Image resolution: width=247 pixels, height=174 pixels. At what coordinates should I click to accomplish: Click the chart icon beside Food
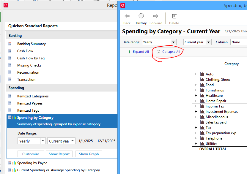point(202,85)
